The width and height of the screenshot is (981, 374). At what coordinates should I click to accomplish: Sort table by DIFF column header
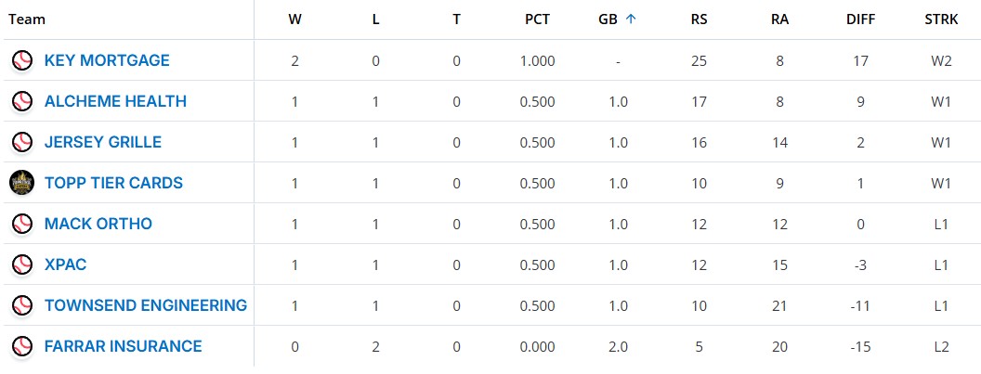pos(859,19)
